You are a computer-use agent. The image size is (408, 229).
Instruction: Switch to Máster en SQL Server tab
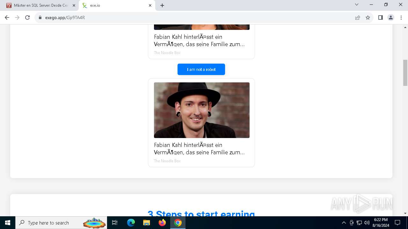pos(41,5)
